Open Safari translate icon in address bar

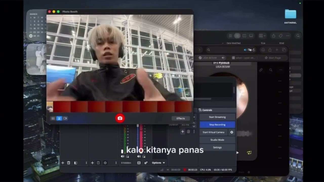click(250, 50)
